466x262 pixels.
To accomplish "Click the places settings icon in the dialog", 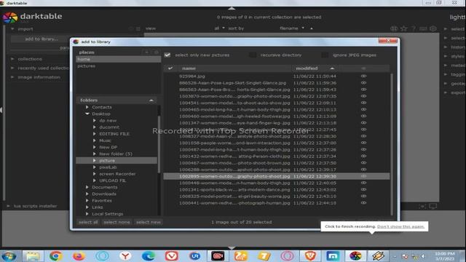I will [156, 52].
